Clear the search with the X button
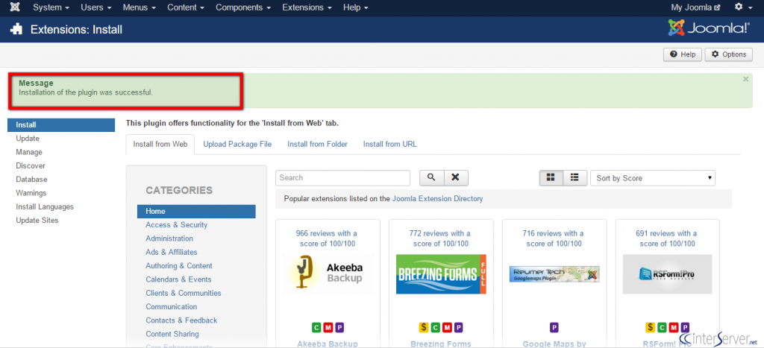 click(x=456, y=177)
